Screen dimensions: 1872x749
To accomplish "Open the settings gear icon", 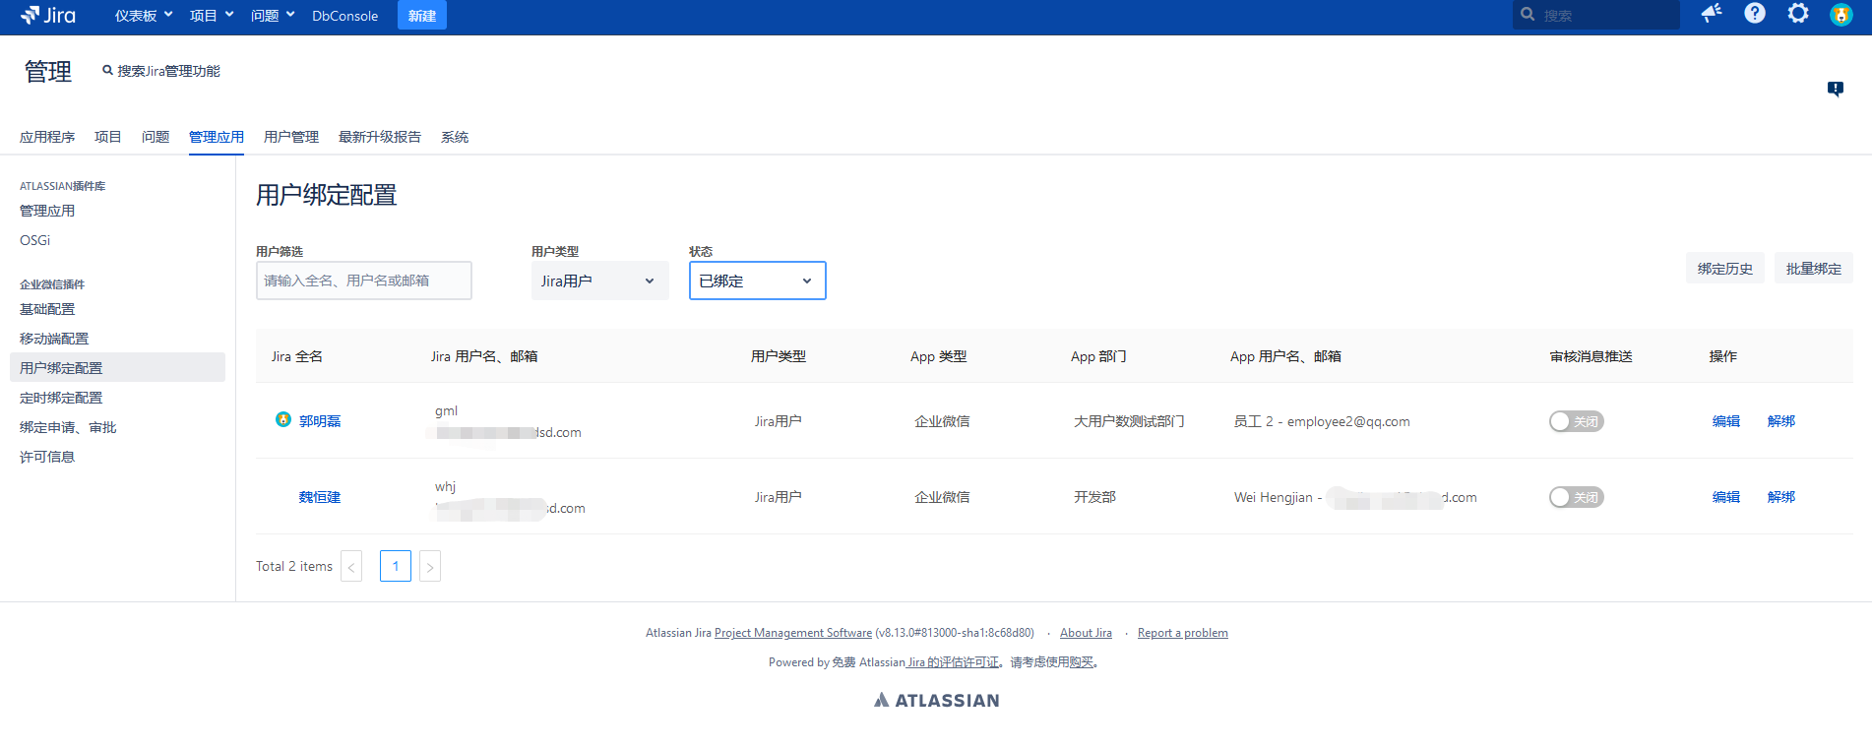I will pyautogui.click(x=1798, y=13).
